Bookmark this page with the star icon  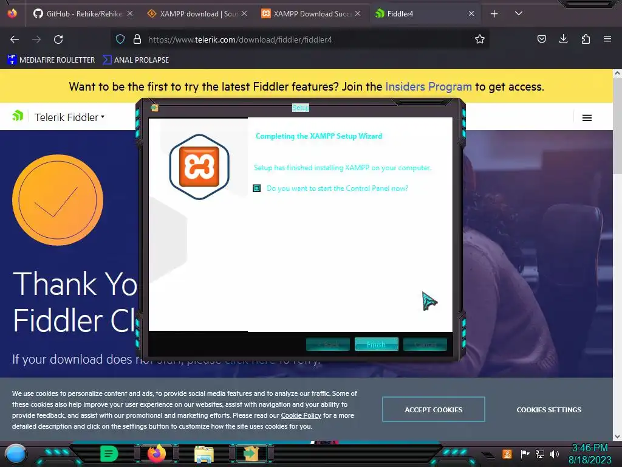pyautogui.click(x=480, y=39)
